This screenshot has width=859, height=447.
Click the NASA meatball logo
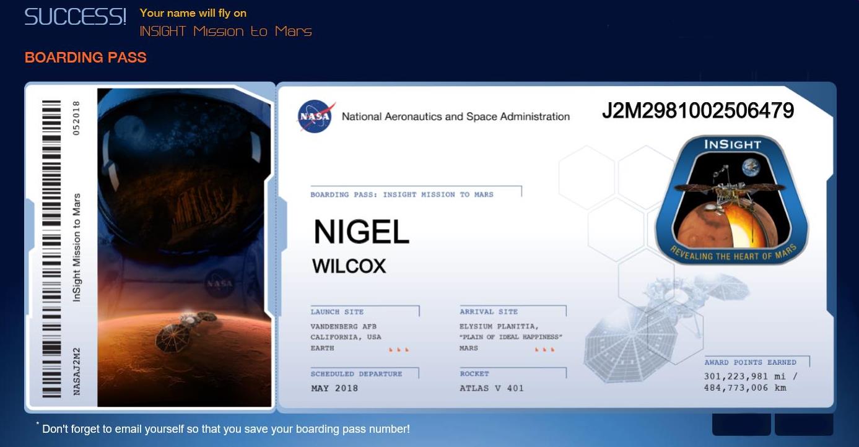pyautogui.click(x=316, y=116)
